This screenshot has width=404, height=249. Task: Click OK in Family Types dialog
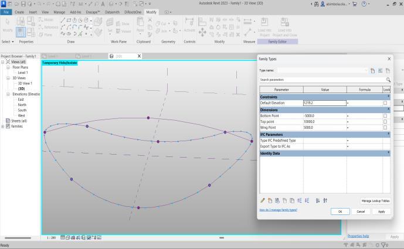coord(340,212)
